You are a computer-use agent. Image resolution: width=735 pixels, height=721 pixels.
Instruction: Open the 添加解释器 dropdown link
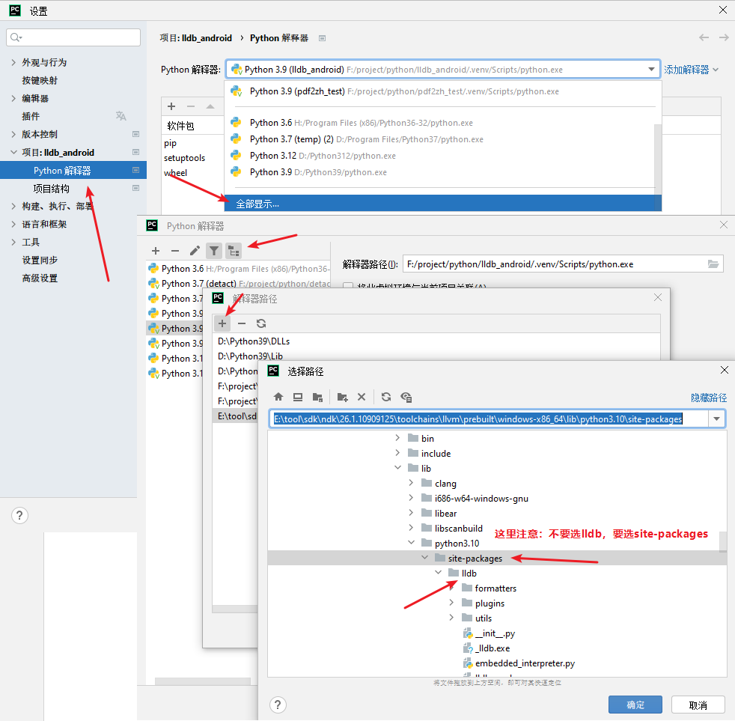tap(691, 70)
